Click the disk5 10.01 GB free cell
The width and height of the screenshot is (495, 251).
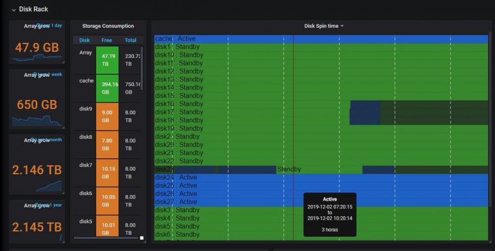click(x=107, y=226)
